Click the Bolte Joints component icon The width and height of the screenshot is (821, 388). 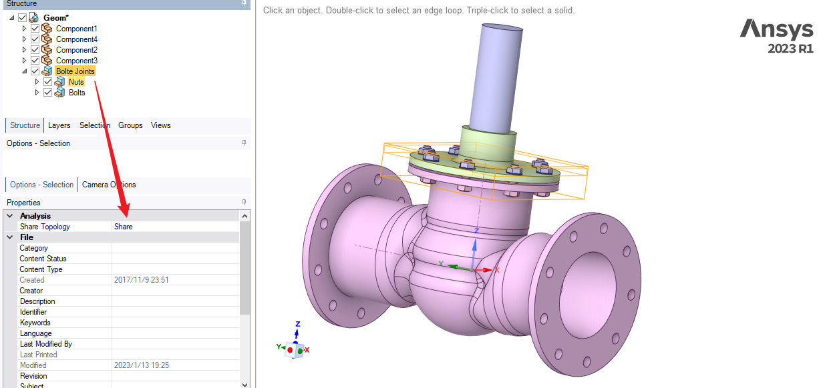coord(47,71)
